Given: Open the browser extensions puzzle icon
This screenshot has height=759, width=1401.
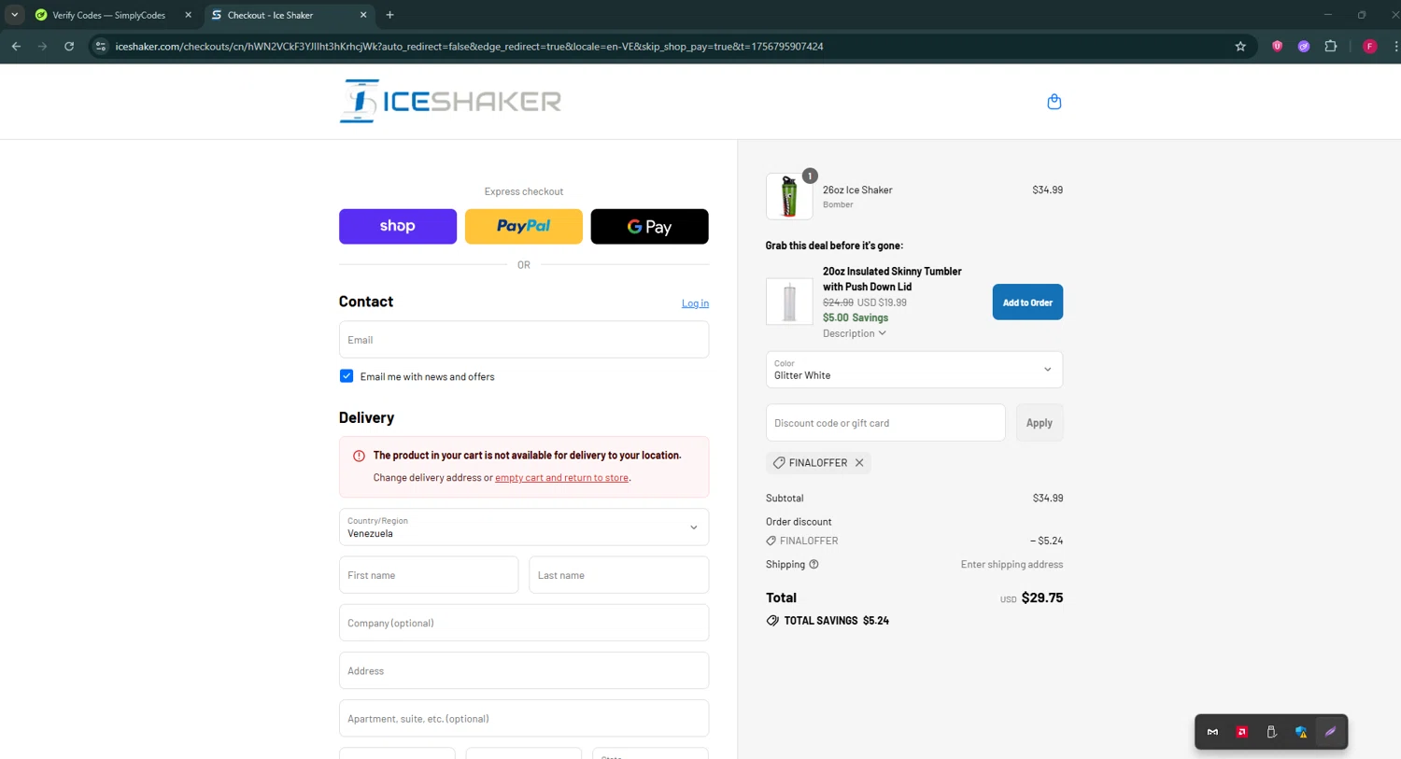Looking at the screenshot, I should click(1331, 46).
